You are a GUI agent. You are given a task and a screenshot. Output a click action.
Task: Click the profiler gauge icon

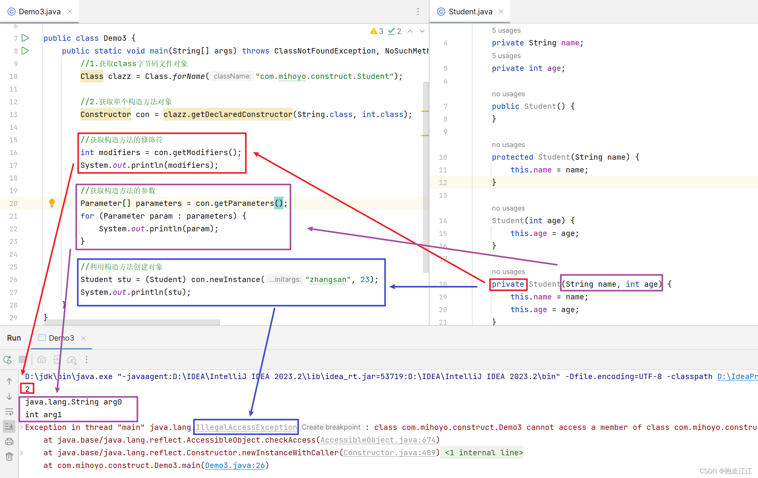(72, 360)
